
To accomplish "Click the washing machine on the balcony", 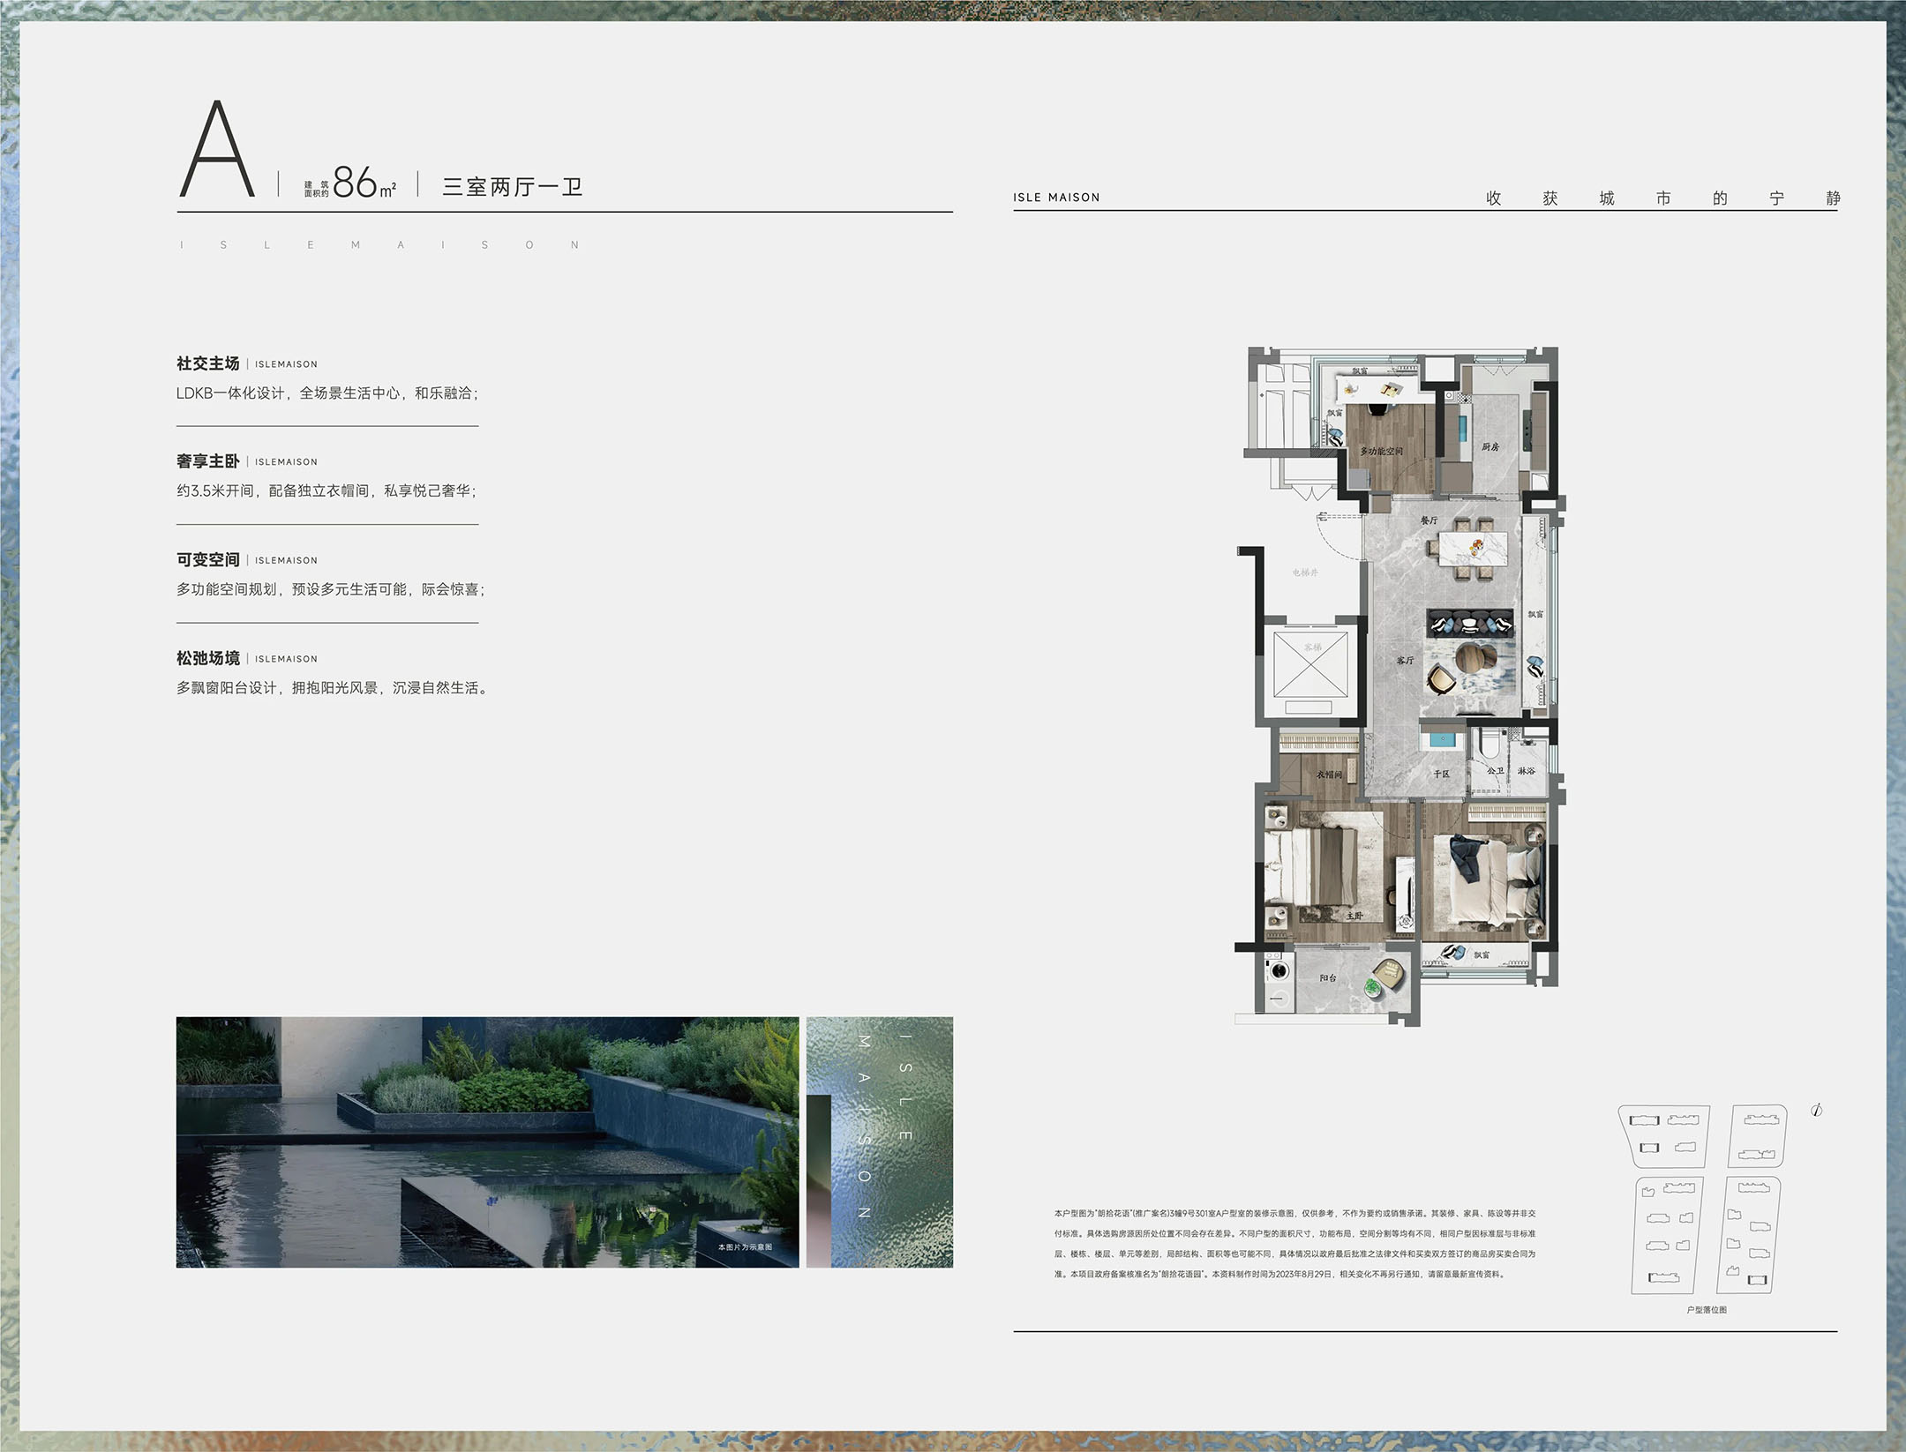I will (x=1278, y=972).
